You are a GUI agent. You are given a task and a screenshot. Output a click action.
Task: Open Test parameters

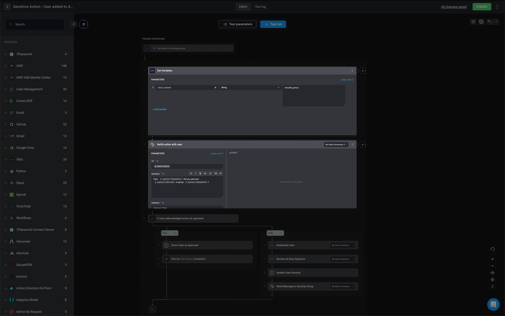pyautogui.click(x=238, y=24)
